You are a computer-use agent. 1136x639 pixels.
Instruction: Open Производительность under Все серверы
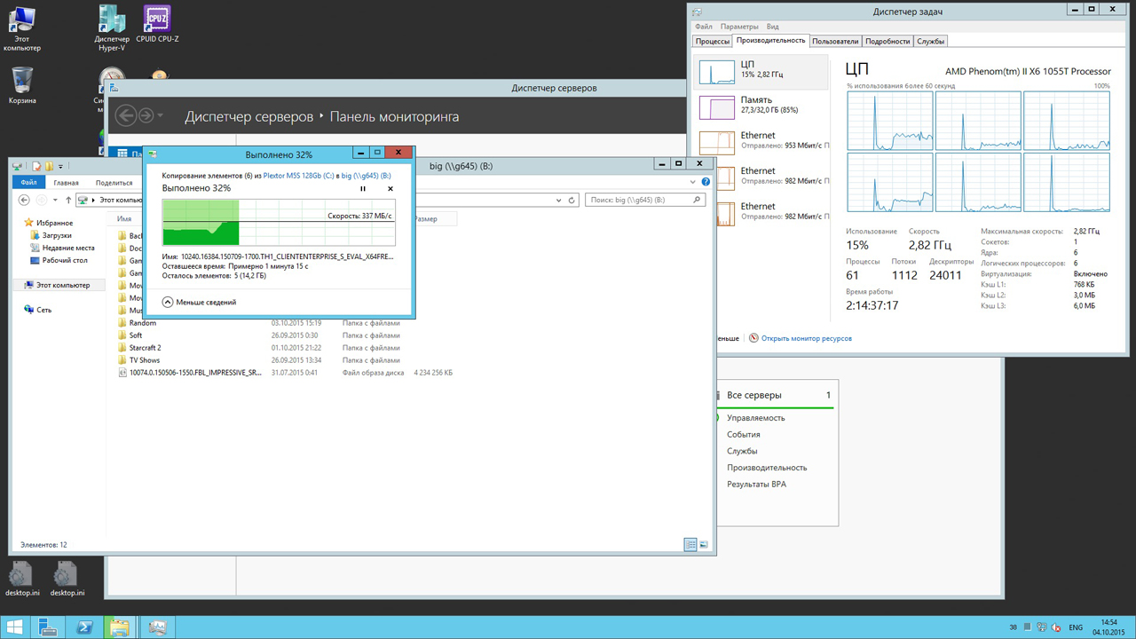click(x=767, y=468)
